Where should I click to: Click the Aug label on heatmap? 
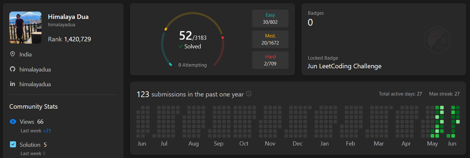194,144
